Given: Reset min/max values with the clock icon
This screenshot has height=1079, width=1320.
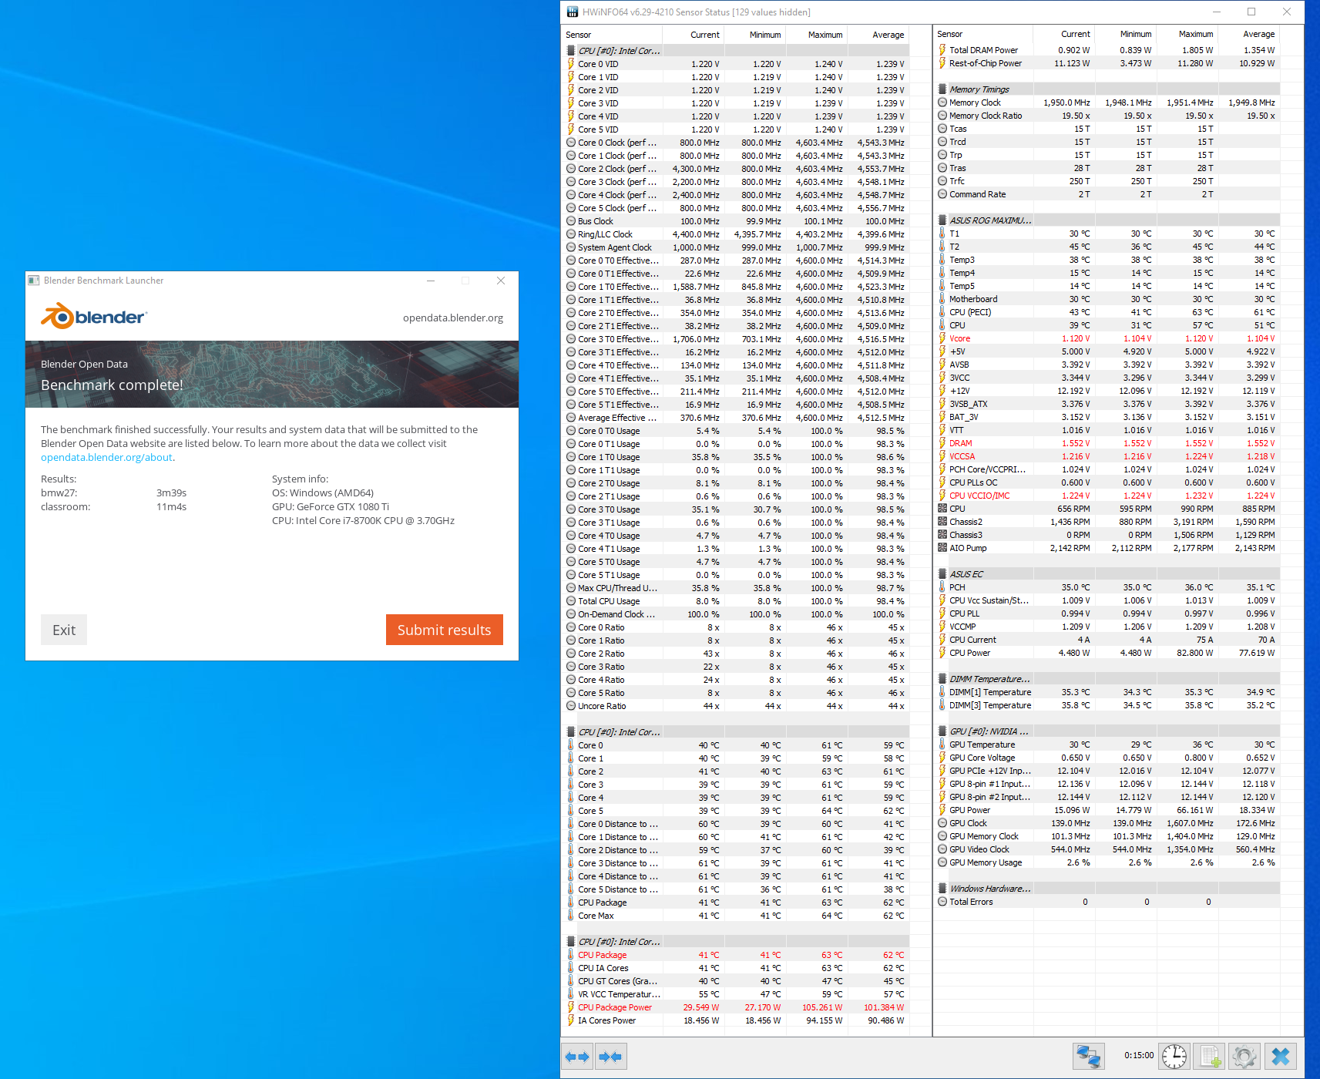Looking at the screenshot, I should coord(1174,1056).
